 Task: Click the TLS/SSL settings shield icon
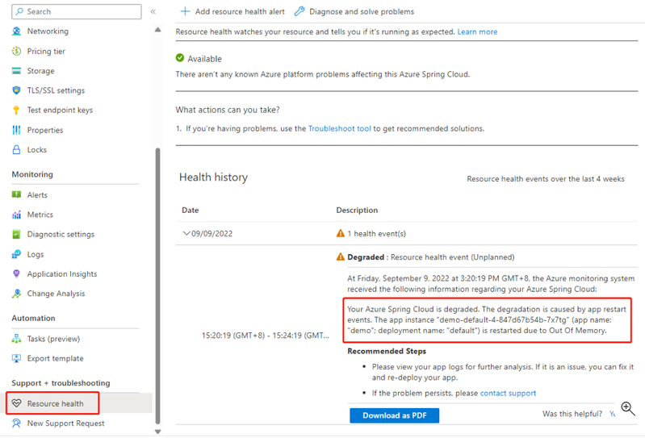tap(16, 90)
